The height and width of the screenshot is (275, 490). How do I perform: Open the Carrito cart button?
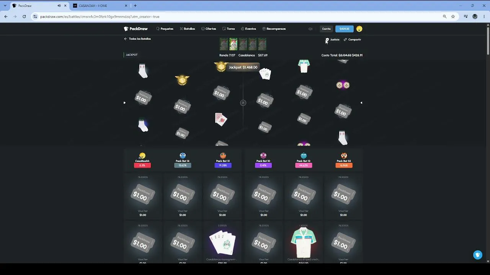tap(327, 29)
